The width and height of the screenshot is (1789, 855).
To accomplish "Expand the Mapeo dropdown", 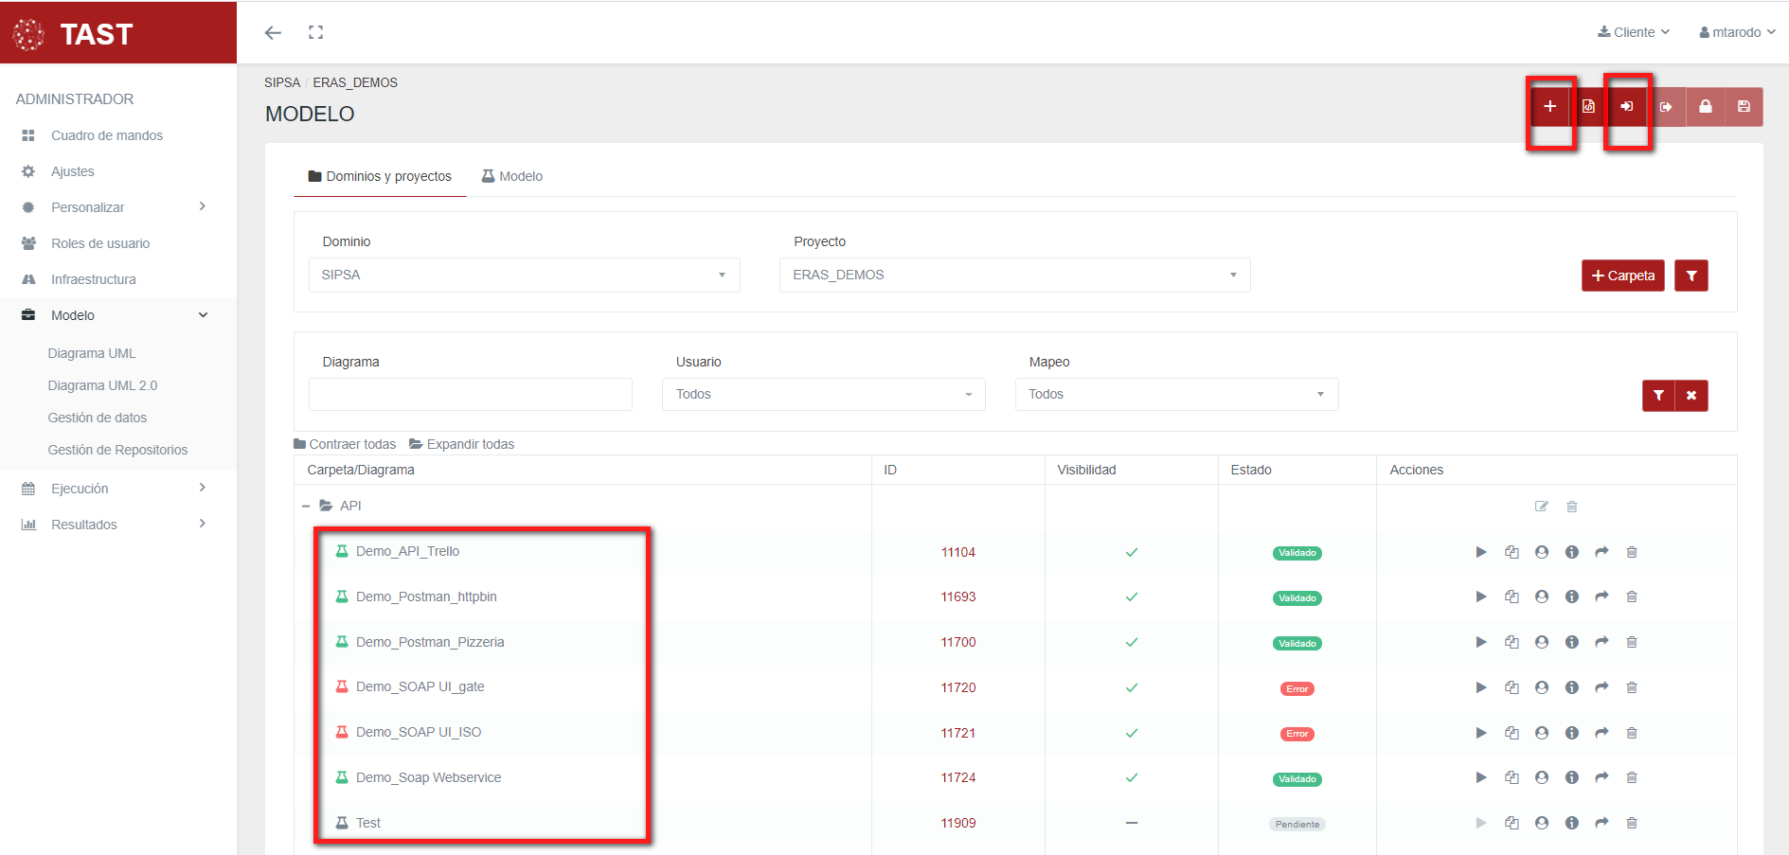I will coord(1176,395).
